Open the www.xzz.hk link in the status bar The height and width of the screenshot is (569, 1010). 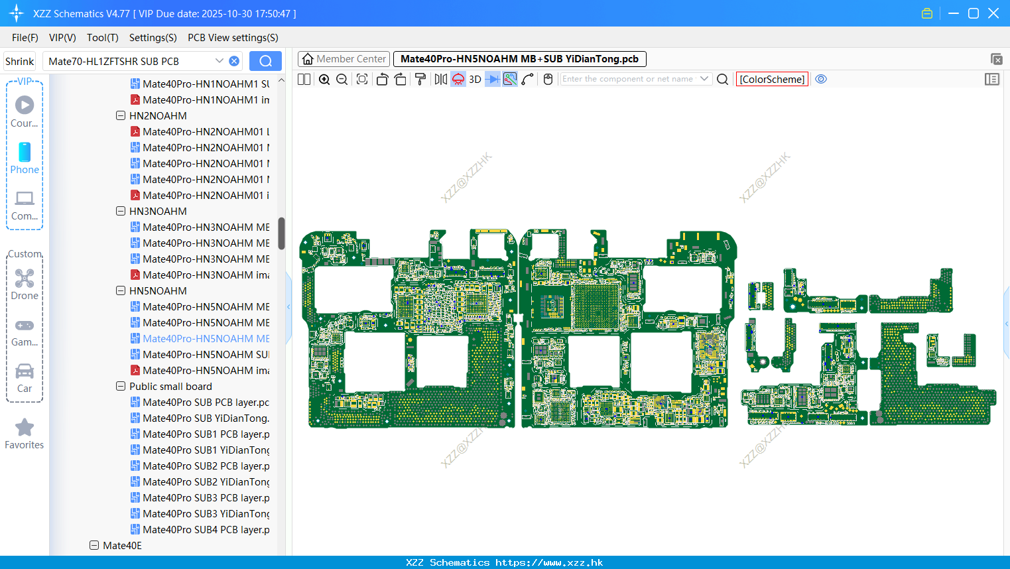[x=549, y=562]
